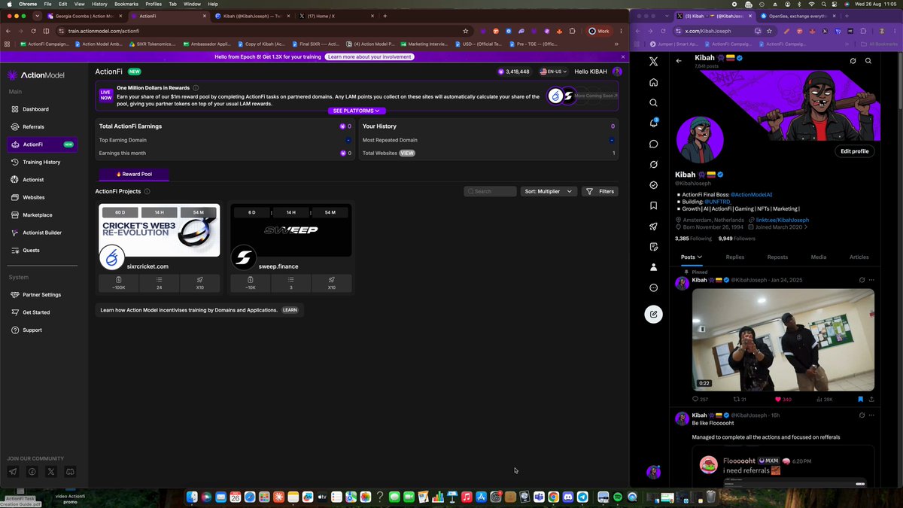Open Bookmarks icon in X sidebar
Viewport: 903px width, 508px height.
[x=653, y=205]
